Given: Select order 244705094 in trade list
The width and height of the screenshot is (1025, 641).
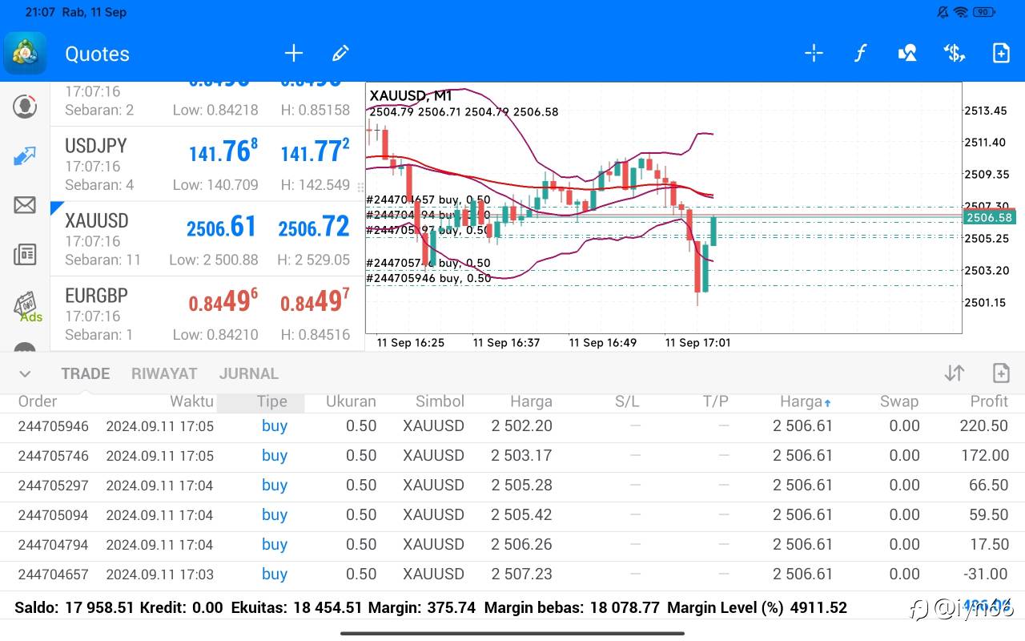Looking at the screenshot, I should point(512,515).
